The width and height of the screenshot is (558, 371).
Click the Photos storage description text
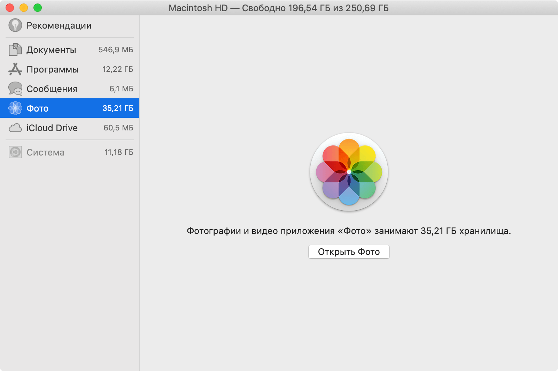[349, 231]
